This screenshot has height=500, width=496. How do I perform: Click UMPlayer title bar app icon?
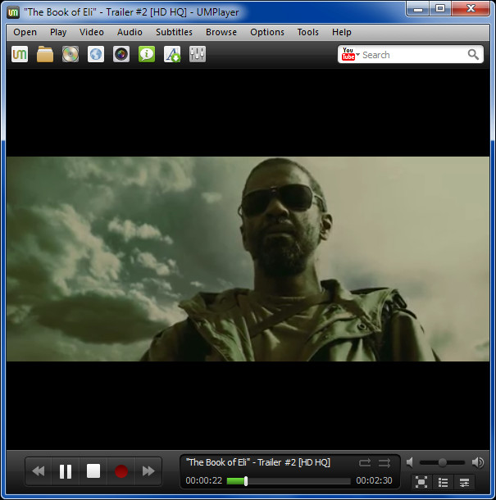click(x=13, y=12)
